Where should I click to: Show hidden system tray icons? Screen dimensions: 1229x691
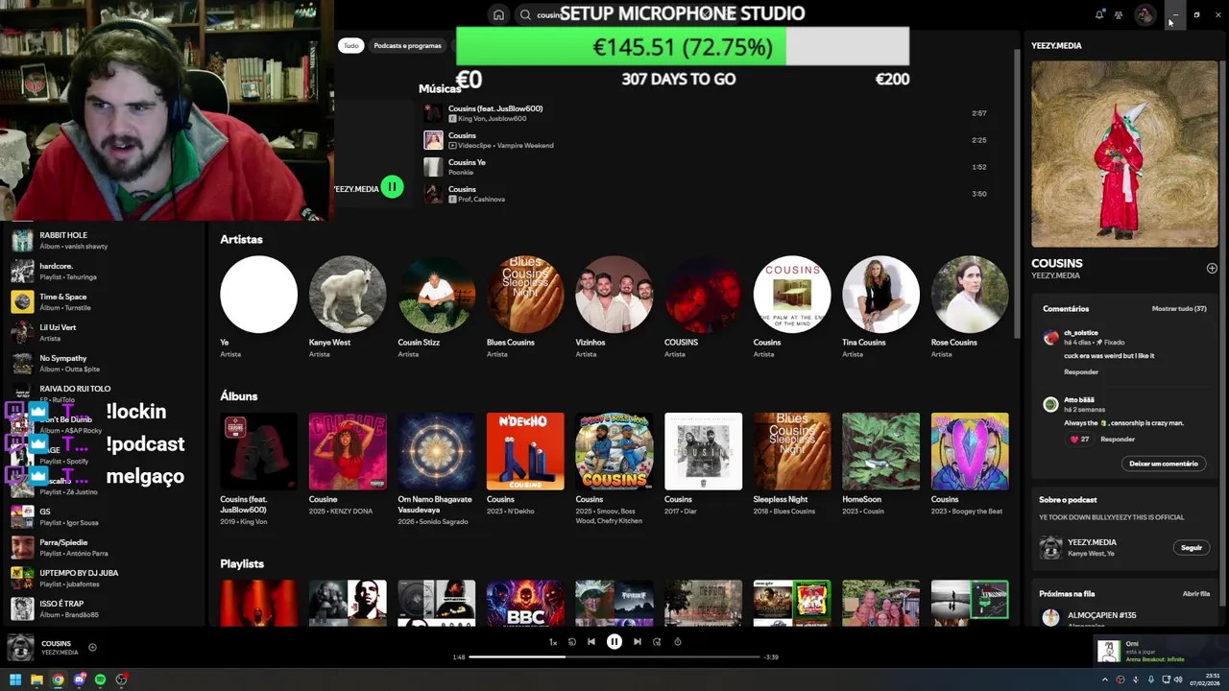[1104, 679]
